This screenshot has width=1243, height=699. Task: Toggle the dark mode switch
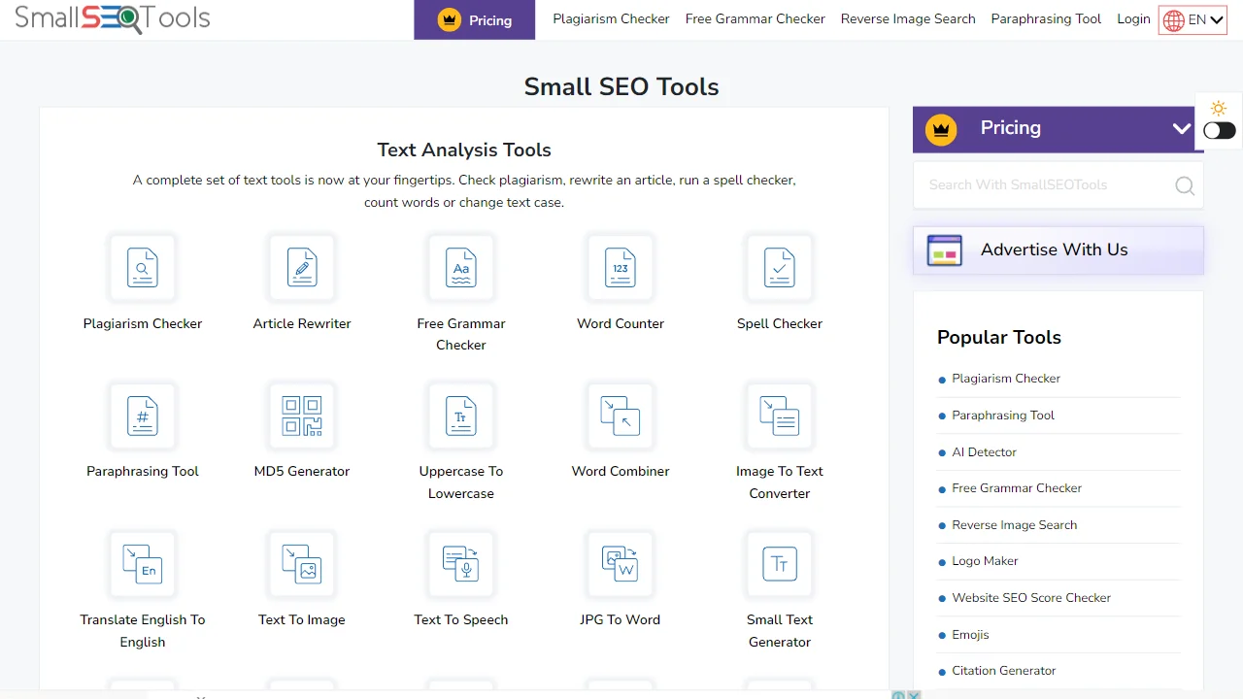1220,131
